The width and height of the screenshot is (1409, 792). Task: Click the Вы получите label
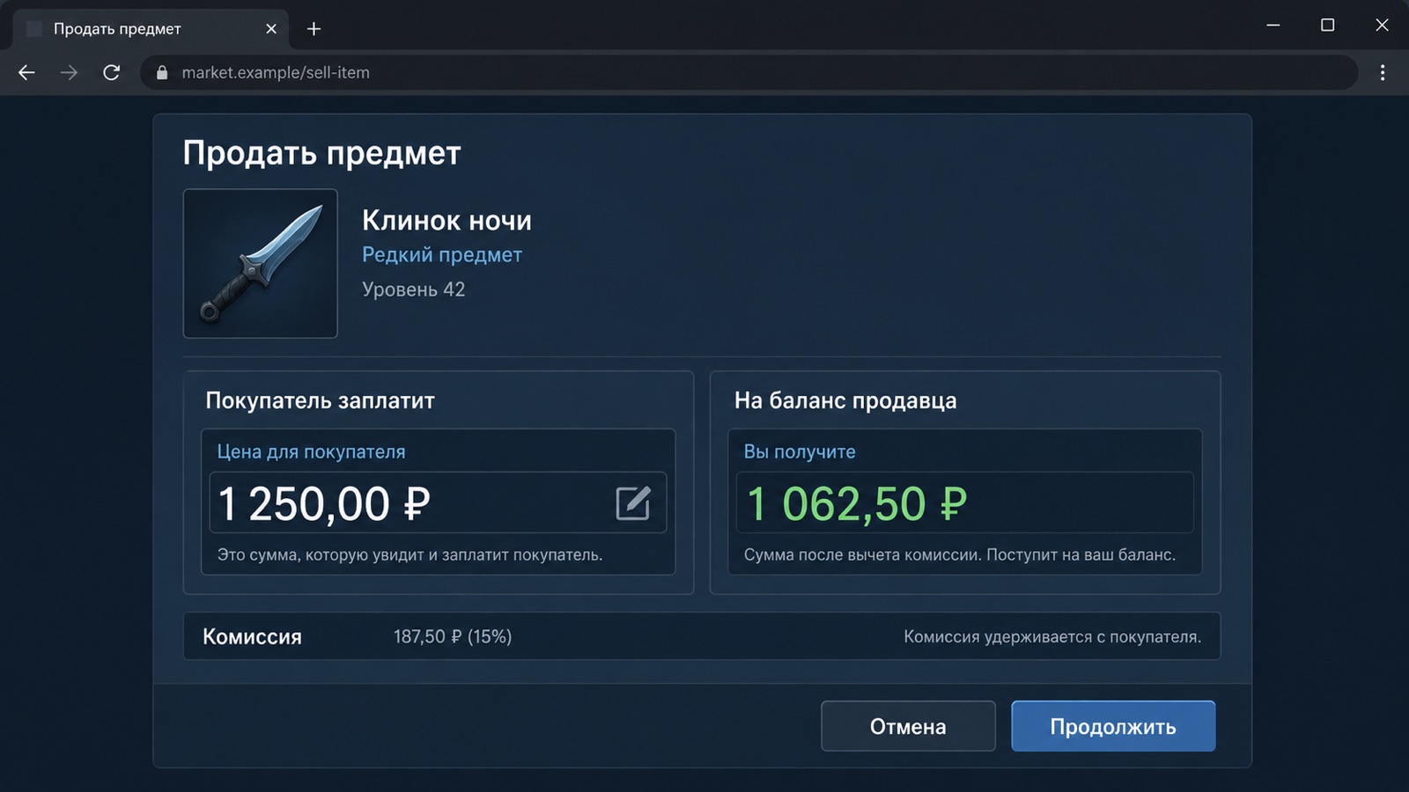800,451
